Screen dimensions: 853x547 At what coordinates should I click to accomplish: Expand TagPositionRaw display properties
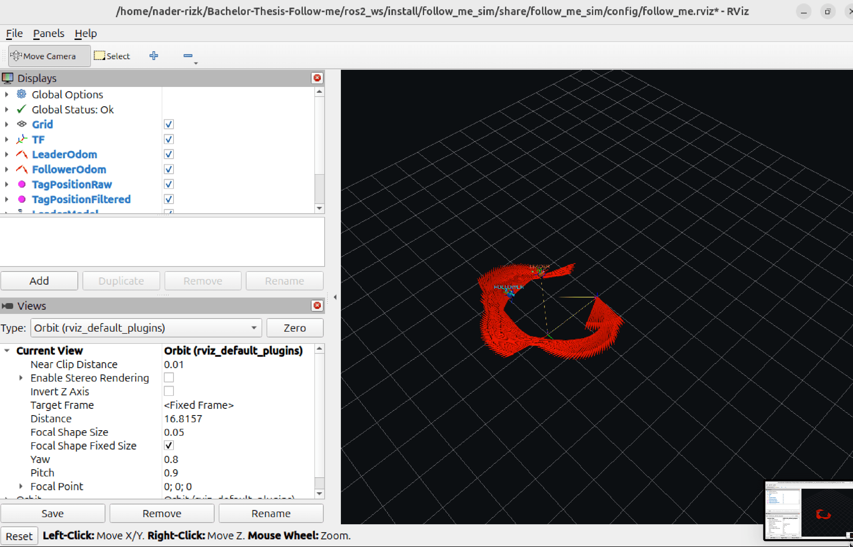6,184
